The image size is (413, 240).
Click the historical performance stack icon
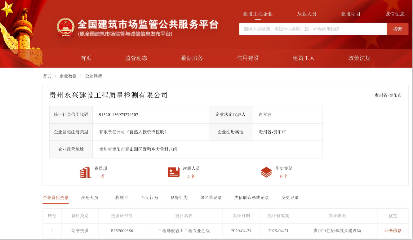point(266,172)
